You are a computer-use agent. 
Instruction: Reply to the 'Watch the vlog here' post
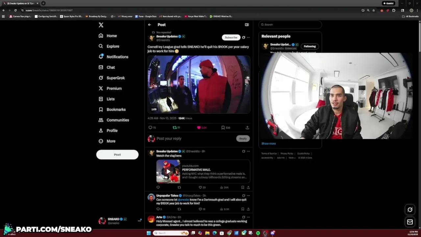coord(158,187)
